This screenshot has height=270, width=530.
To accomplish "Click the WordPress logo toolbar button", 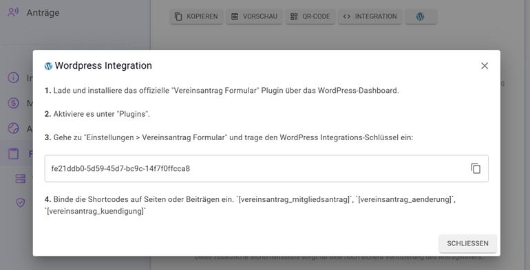I will coord(421,16).
